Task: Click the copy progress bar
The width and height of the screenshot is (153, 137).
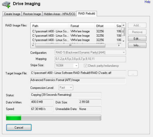Action: (x=54, y=117)
